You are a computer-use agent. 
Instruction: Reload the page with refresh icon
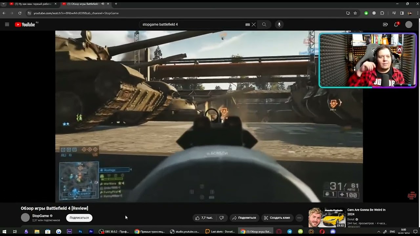[x=20, y=13]
